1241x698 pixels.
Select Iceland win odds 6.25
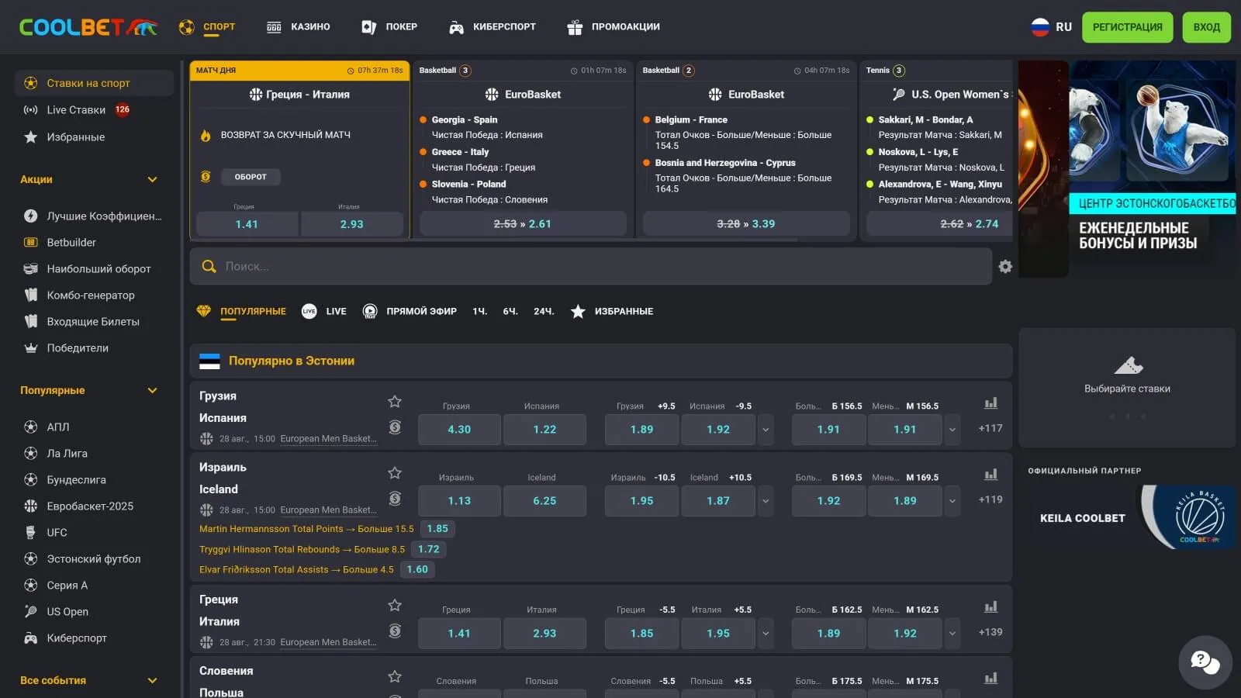544,501
